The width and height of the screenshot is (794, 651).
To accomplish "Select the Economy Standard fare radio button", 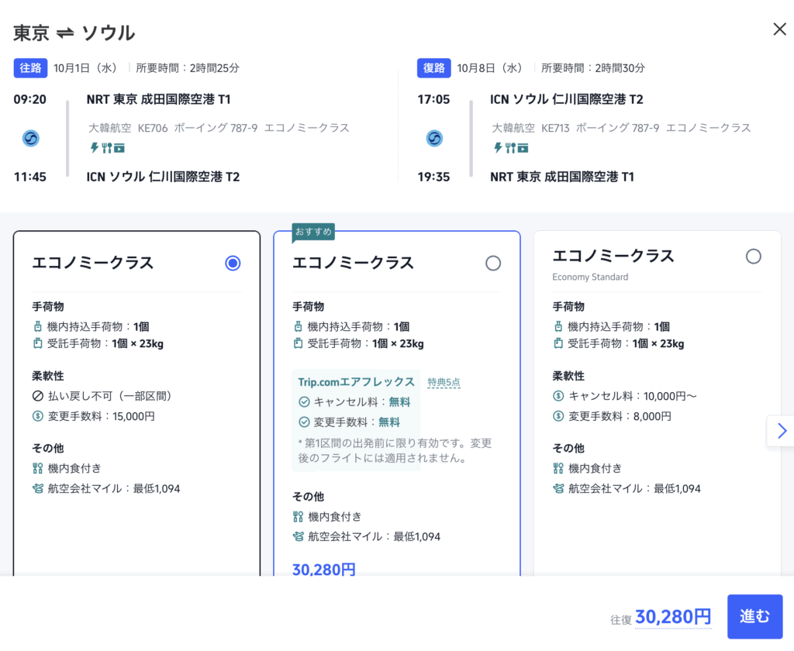I will [753, 257].
